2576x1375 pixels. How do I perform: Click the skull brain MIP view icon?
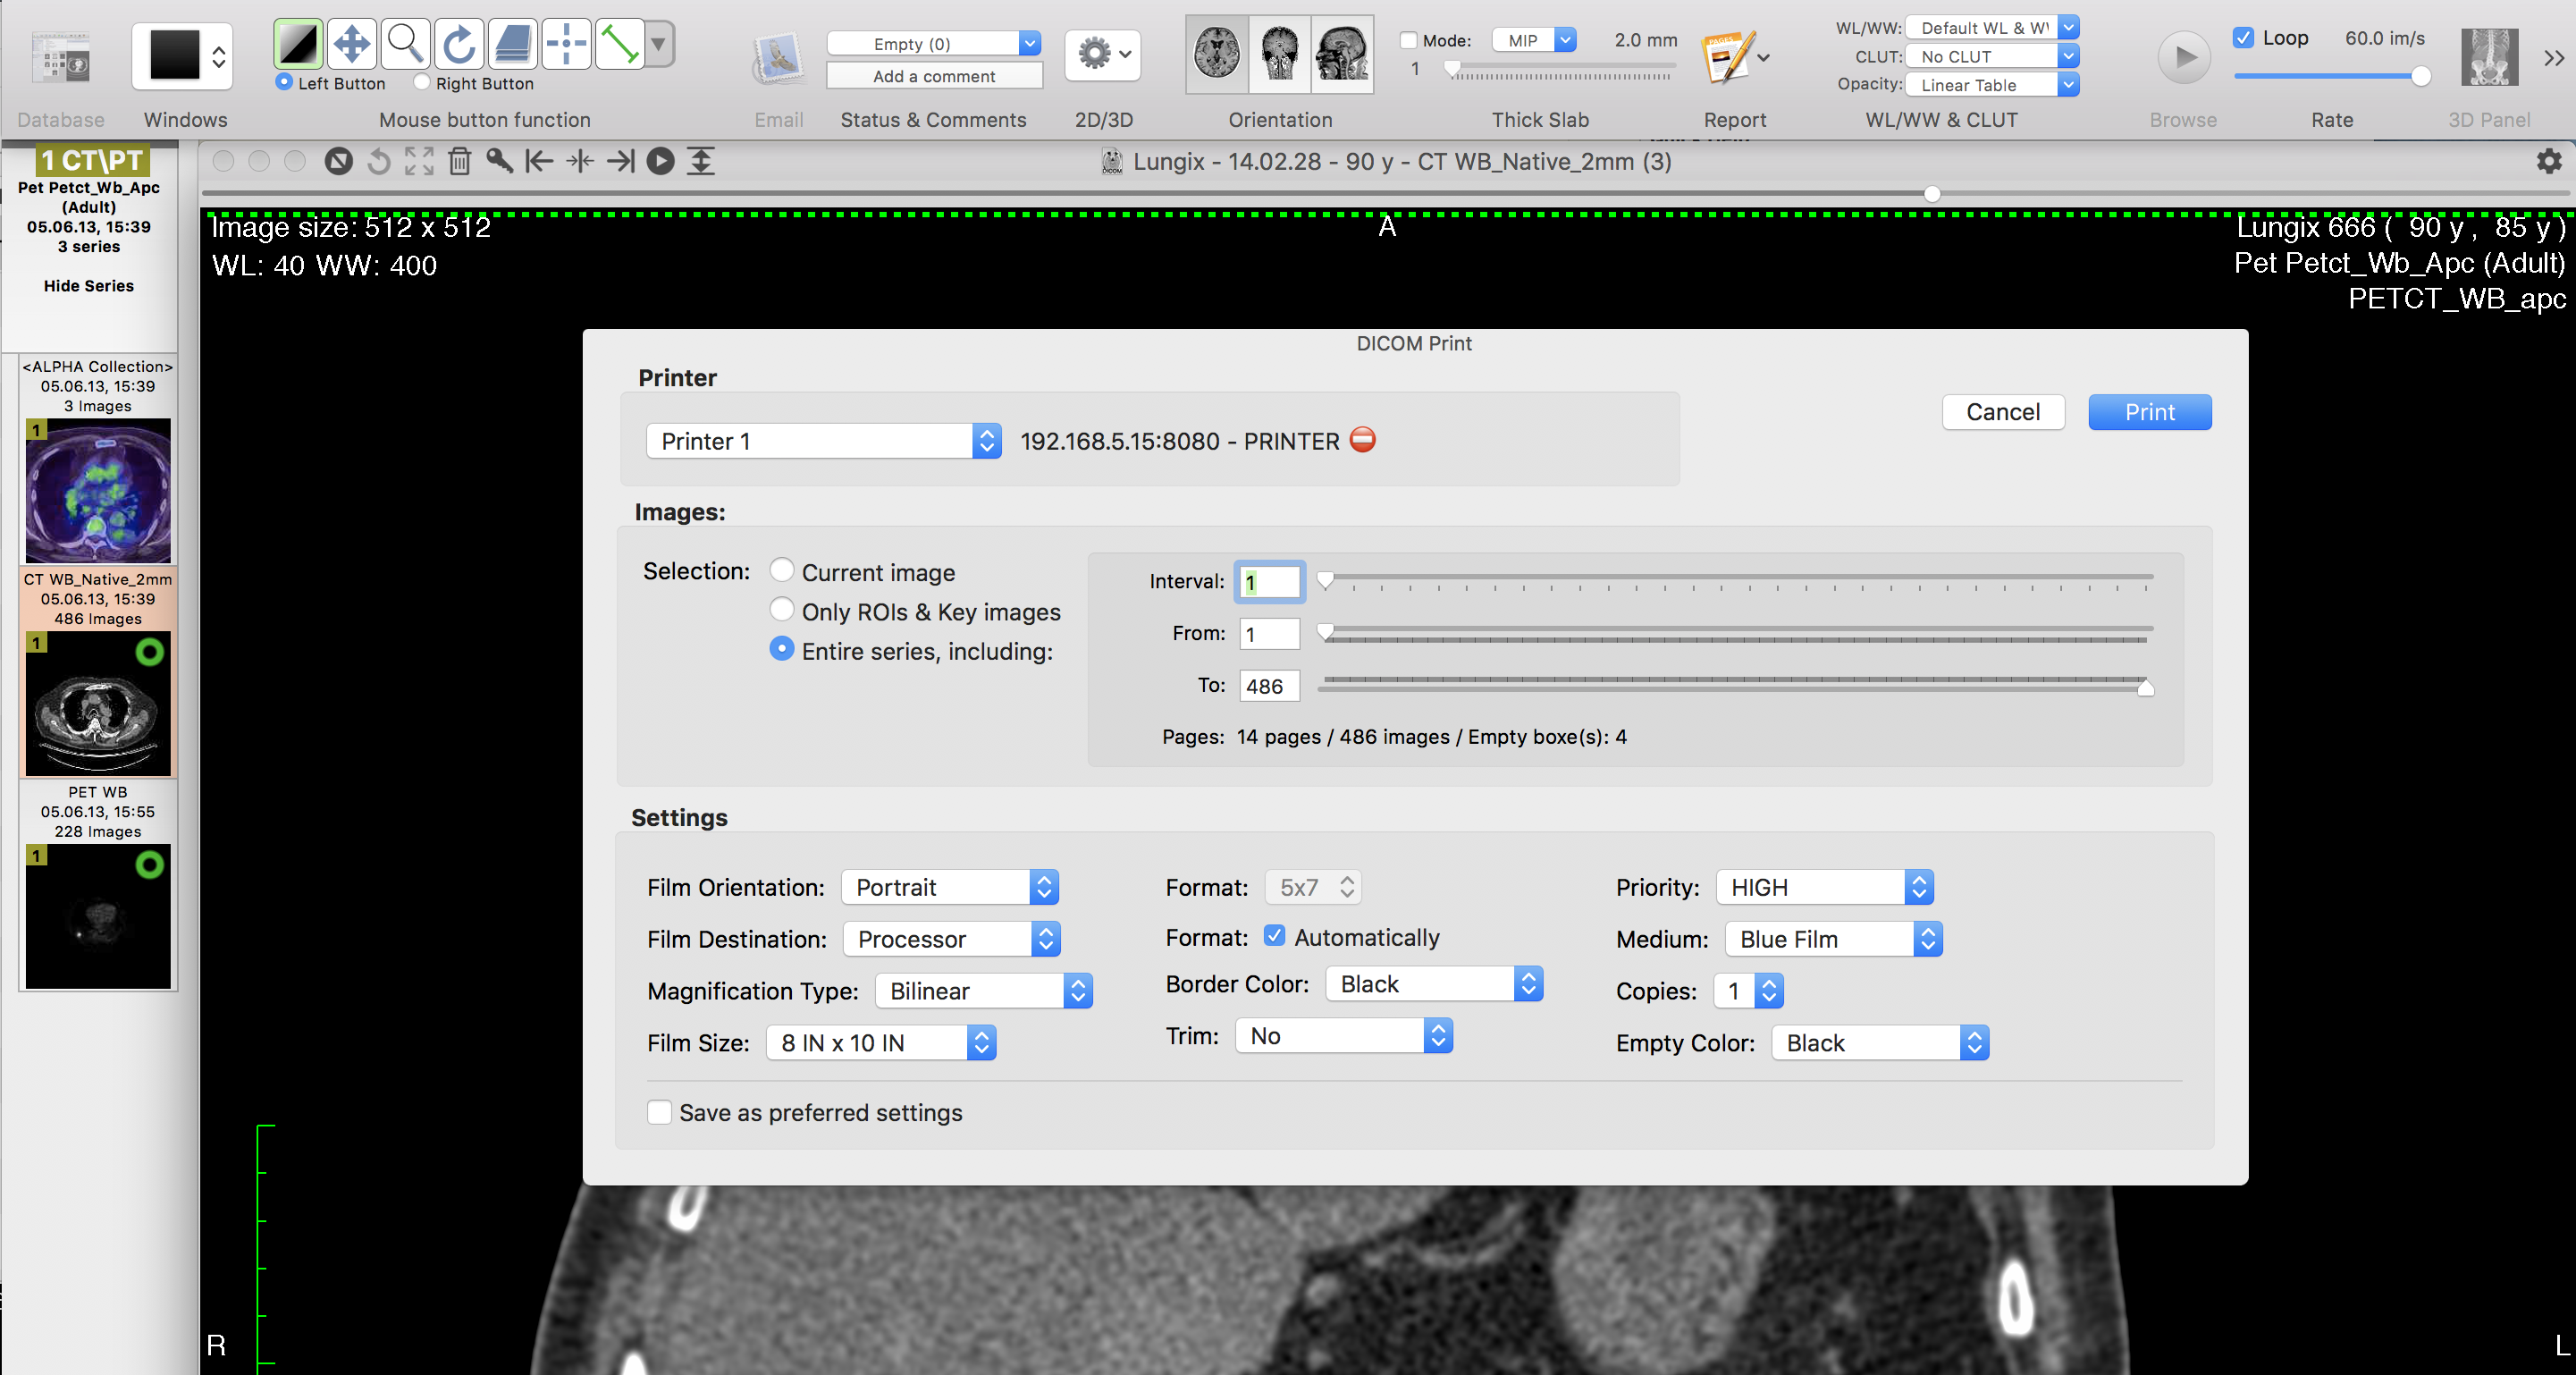coord(1279,55)
